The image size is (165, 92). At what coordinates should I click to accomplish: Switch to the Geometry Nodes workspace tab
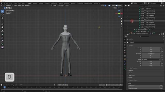[88, 3]
